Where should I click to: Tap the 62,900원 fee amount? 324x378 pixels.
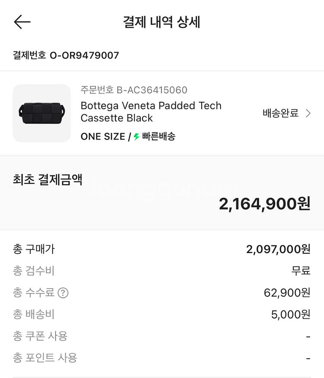coord(287,293)
